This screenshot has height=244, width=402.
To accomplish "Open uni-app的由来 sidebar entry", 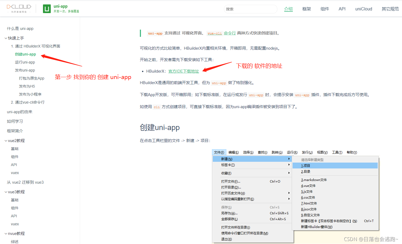I will pos(19,112).
